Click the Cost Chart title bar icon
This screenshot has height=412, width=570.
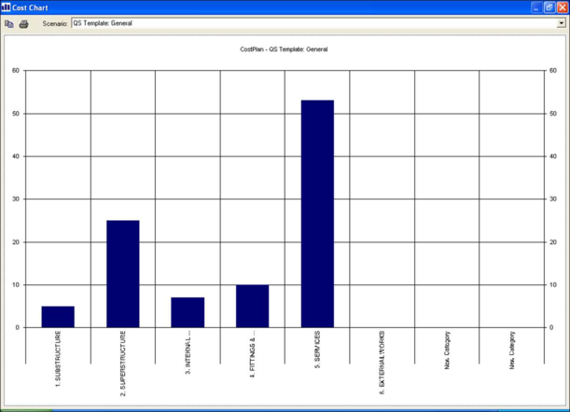coord(7,7)
